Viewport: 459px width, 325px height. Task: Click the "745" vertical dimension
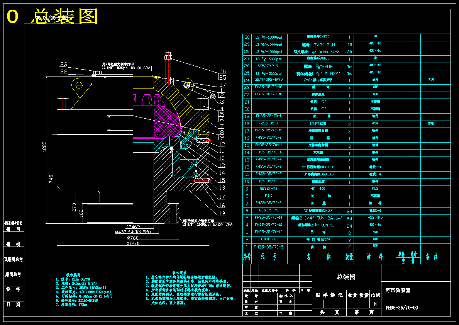coord(51,179)
